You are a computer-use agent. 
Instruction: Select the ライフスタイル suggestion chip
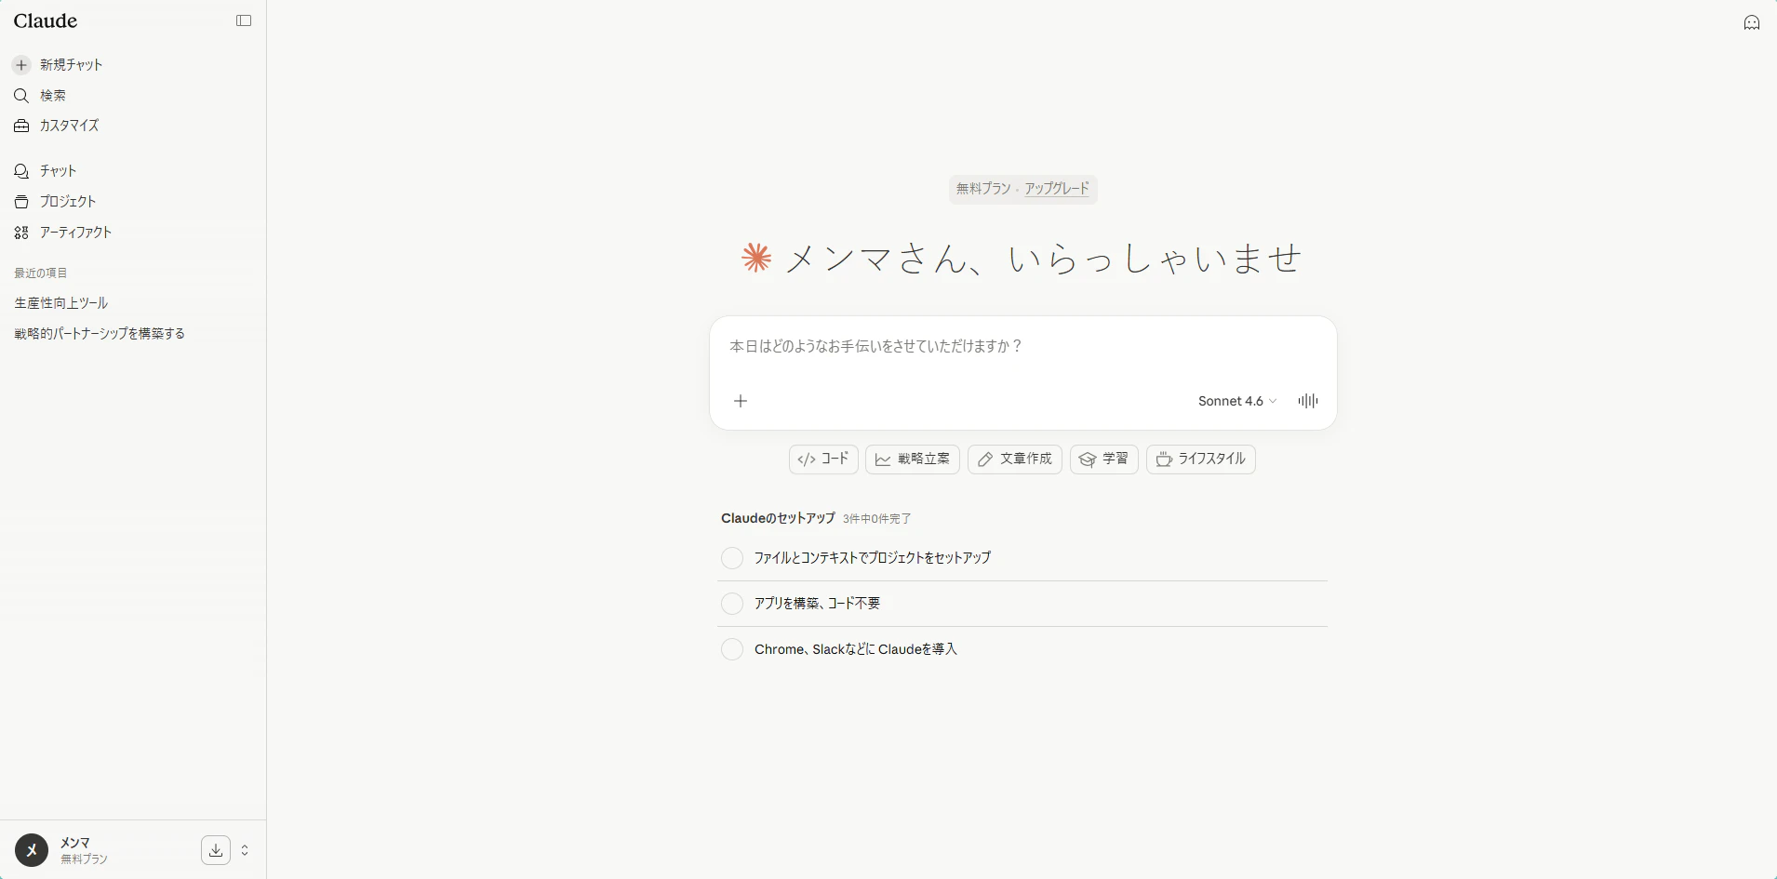click(1201, 459)
